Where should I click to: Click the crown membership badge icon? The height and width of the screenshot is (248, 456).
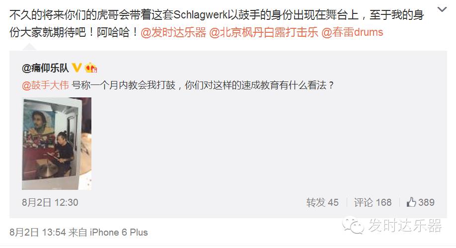(91, 68)
